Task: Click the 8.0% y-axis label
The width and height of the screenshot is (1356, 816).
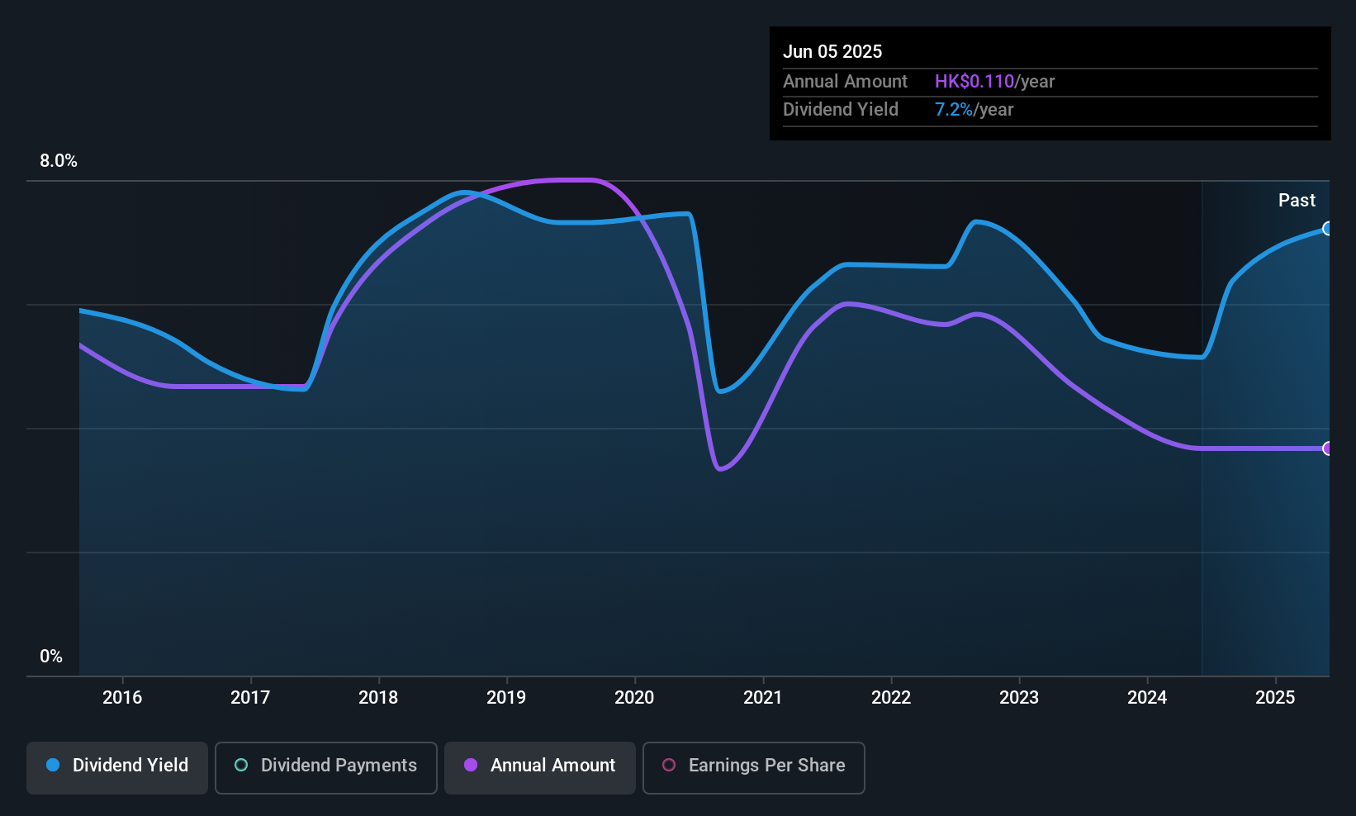Action: coord(59,161)
